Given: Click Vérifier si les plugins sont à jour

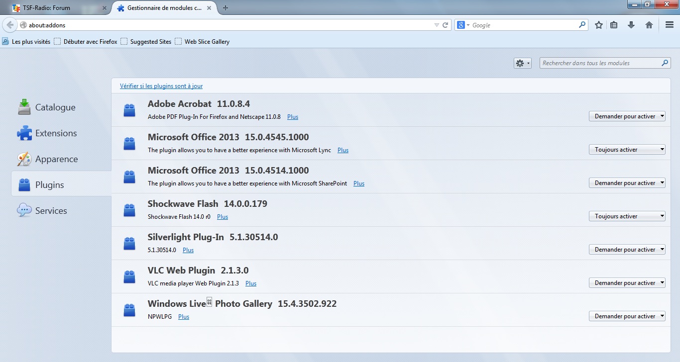Looking at the screenshot, I should [161, 86].
